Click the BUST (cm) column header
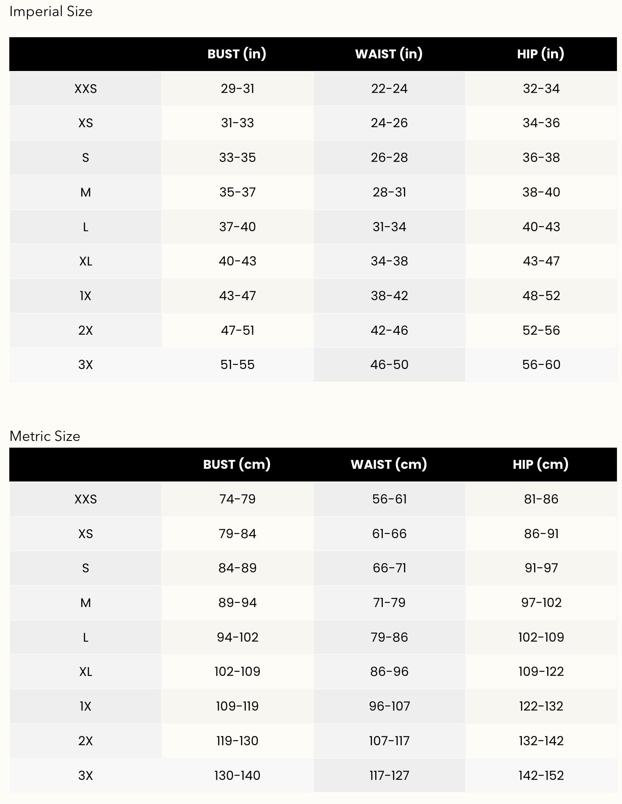 (237, 465)
